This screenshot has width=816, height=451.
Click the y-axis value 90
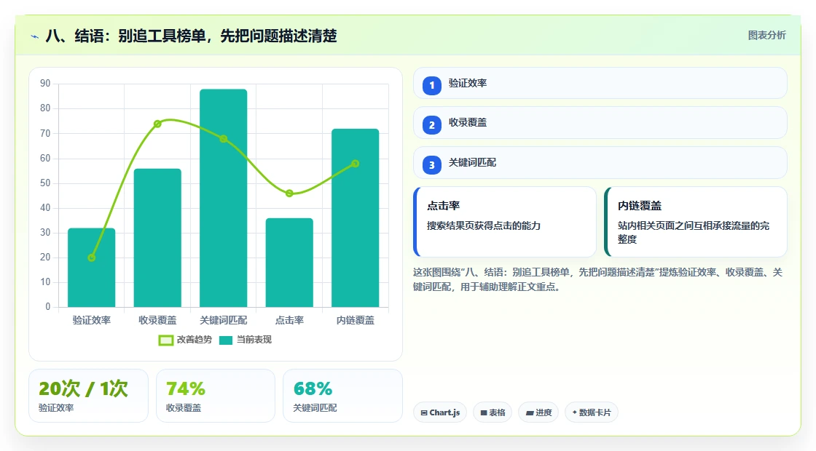(x=45, y=84)
